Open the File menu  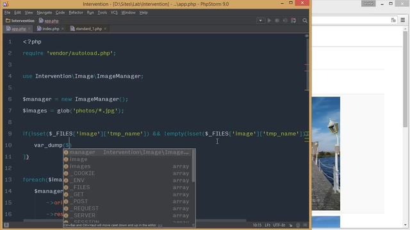pos(7,13)
